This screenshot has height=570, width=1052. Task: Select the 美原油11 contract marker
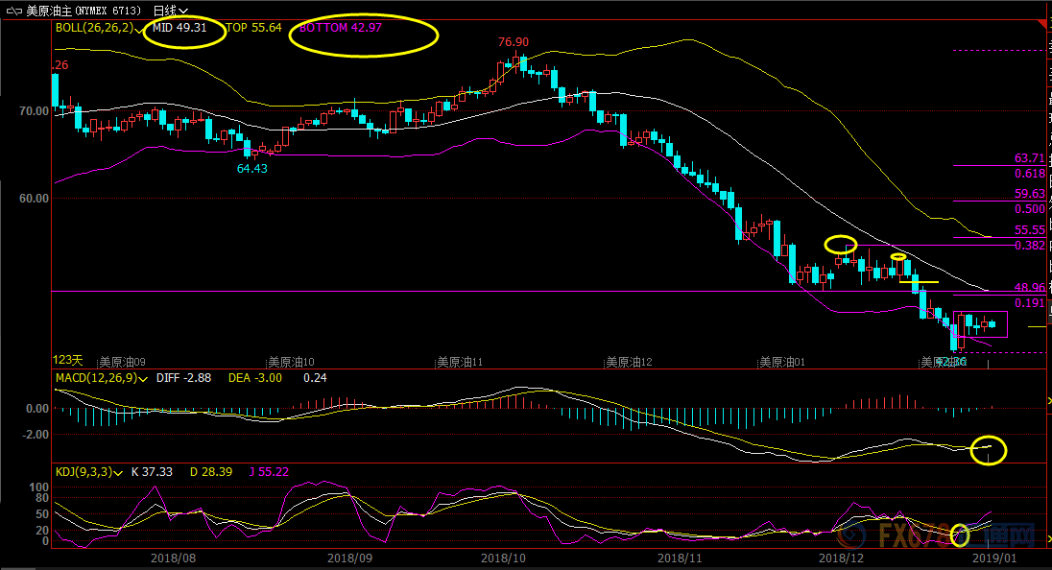click(x=460, y=362)
